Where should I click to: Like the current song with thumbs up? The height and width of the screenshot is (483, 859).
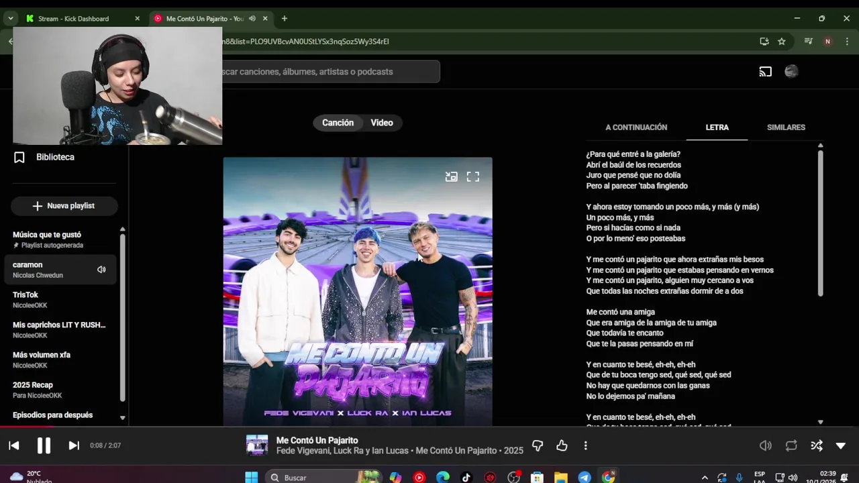click(562, 445)
